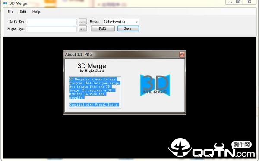This screenshot has width=259, height=161.
Task: Click the About 1.1 [PB 2] title bar
Action: [122, 54]
